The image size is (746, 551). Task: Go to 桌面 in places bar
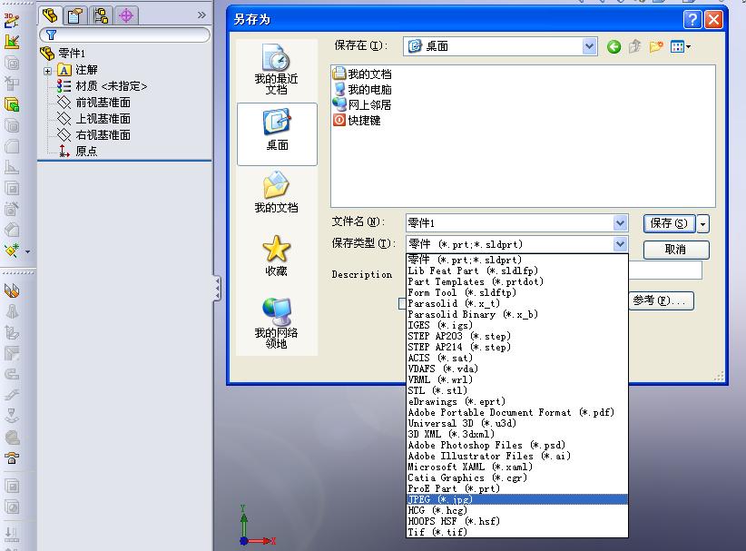tap(277, 134)
